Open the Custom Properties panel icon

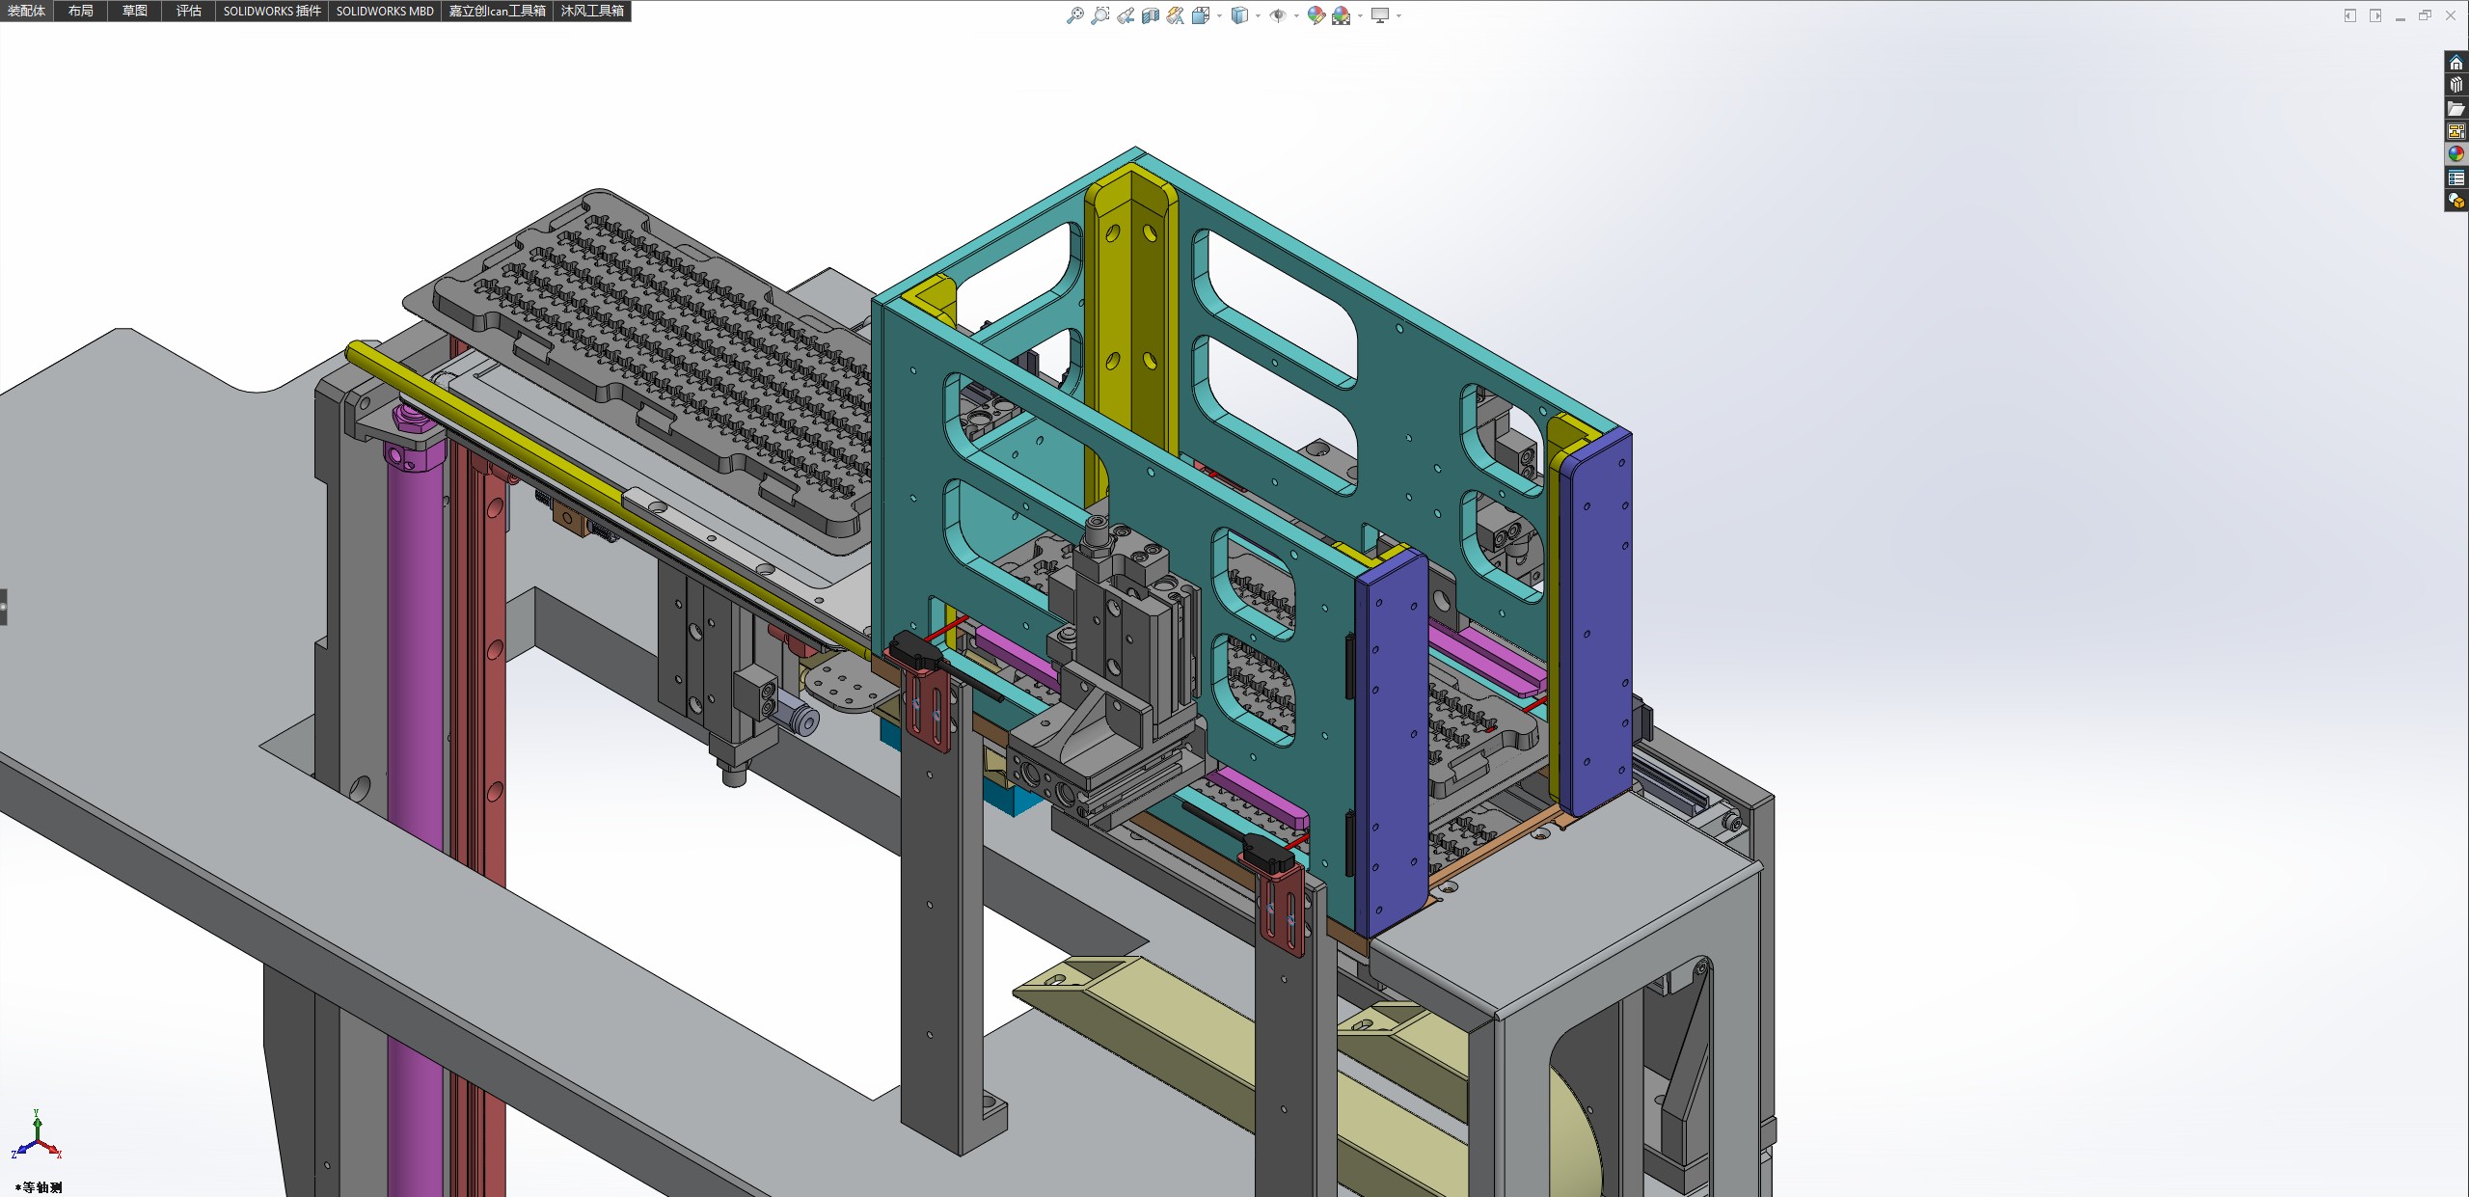[2455, 177]
